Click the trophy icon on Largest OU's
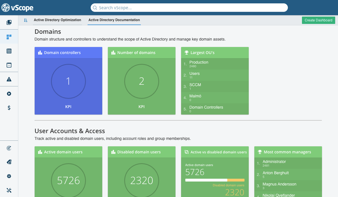Screen dimensions: 338x197 click(x=186, y=53)
